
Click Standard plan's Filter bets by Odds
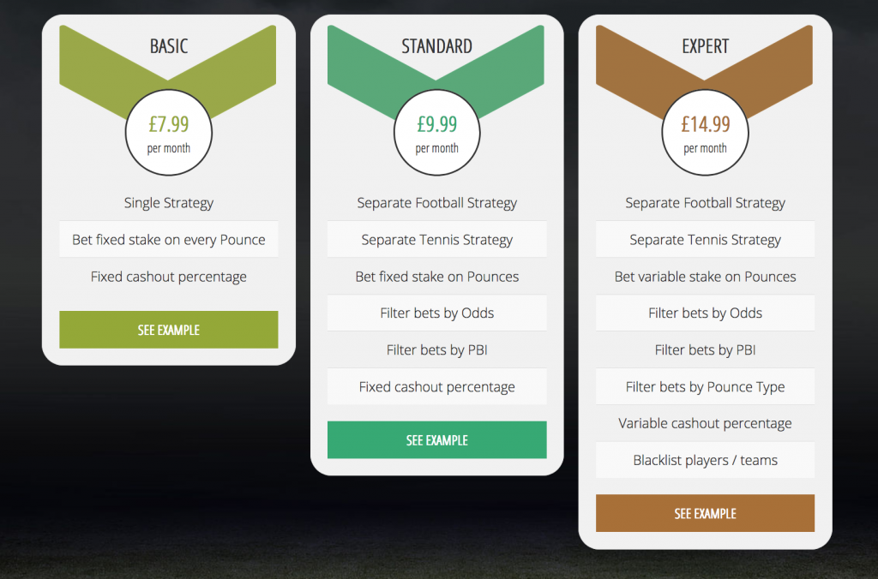point(436,313)
